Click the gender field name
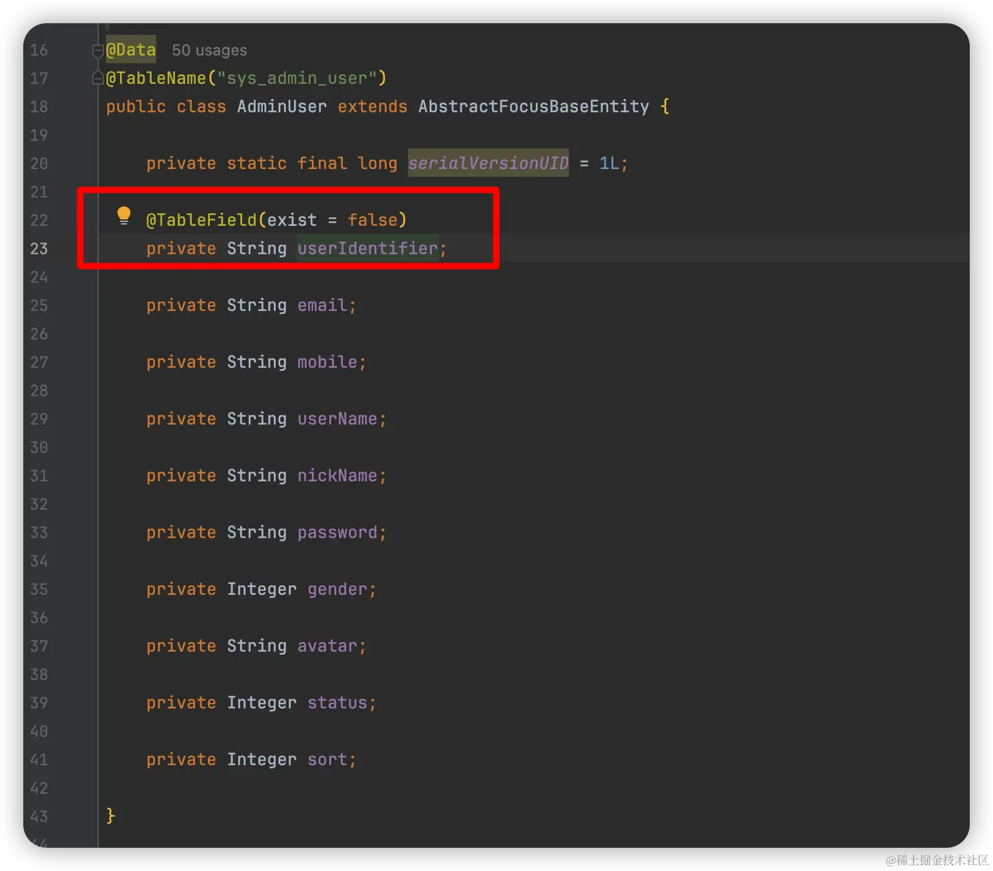This screenshot has height=871, width=993. coord(337,589)
